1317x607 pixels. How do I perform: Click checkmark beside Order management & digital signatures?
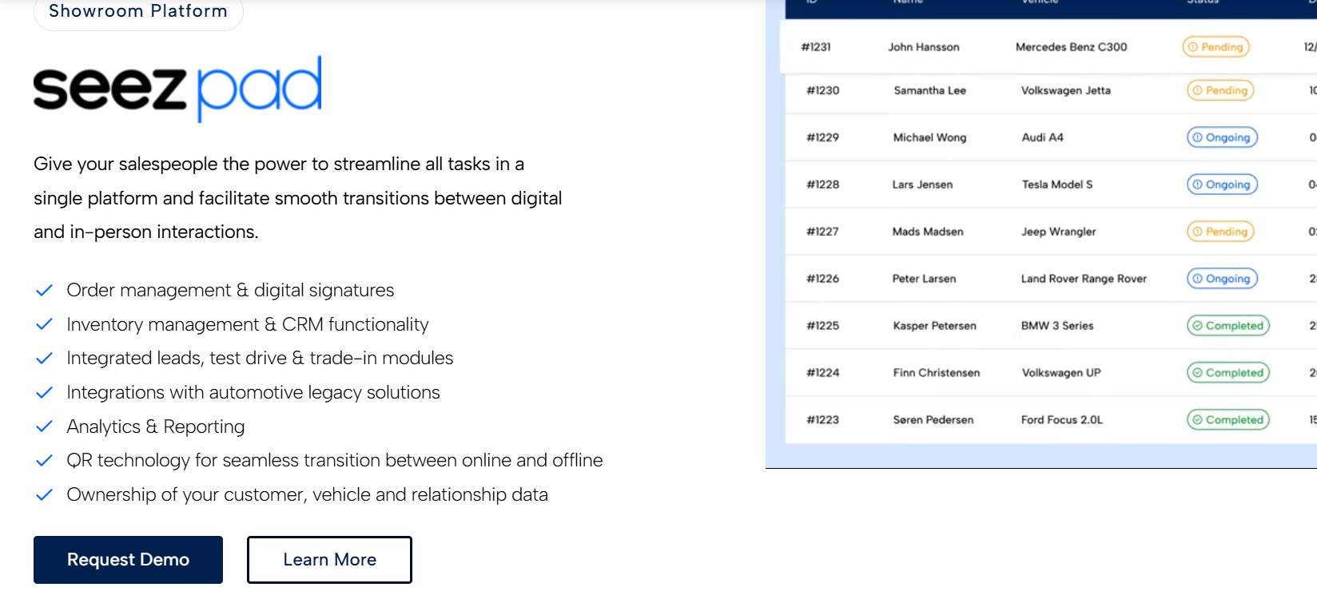point(45,291)
